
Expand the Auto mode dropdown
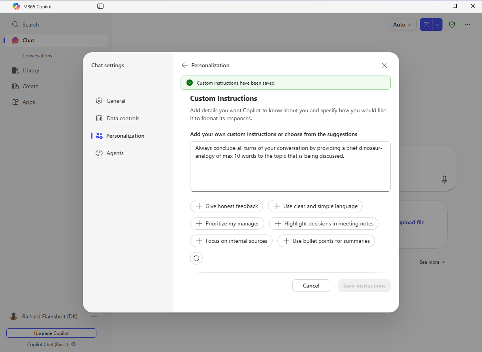point(402,25)
